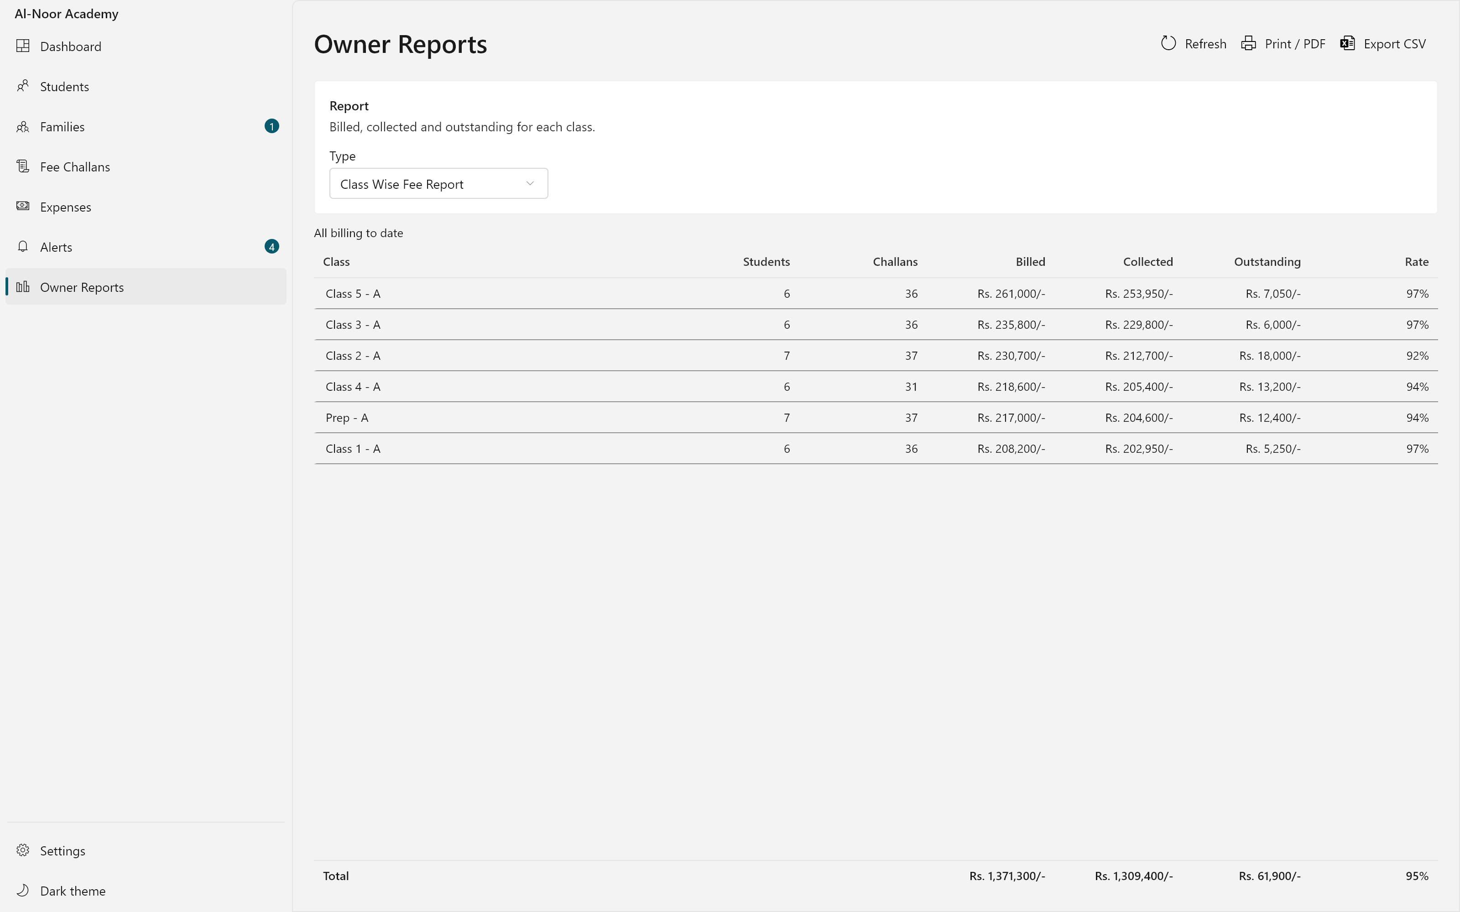Click the Print / PDF label
1460x912 pixels.
[1295, 44]
